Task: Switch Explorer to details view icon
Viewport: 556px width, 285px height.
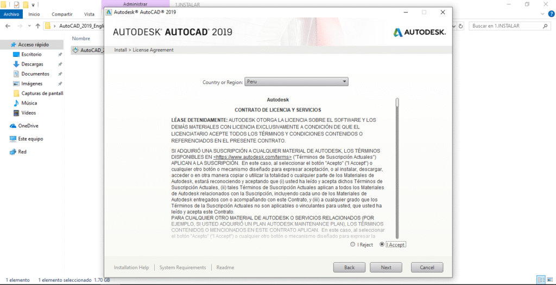Action: (540, 280)
